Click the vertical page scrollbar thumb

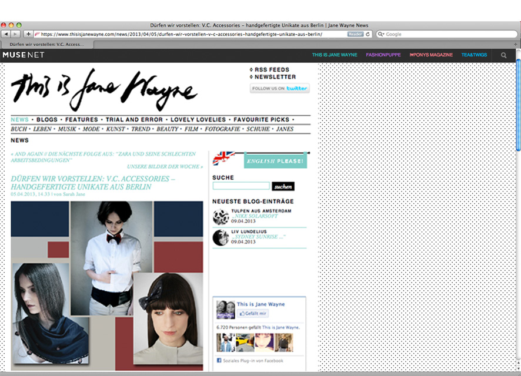pyautogui.click(x=519, y=105)
